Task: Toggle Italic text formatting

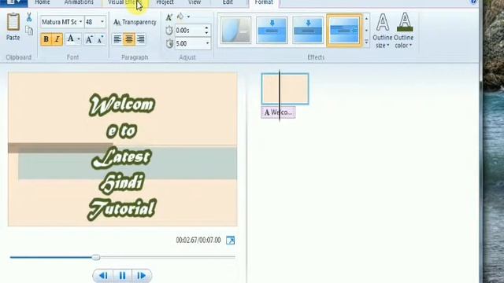Action: pyautogui.click(x=57, y=39)
